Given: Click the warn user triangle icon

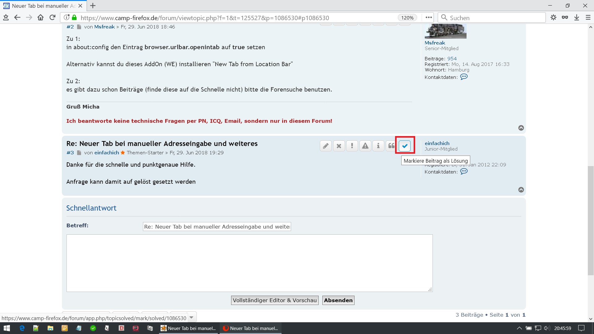Looking at the screenshot, I should 365,146.
